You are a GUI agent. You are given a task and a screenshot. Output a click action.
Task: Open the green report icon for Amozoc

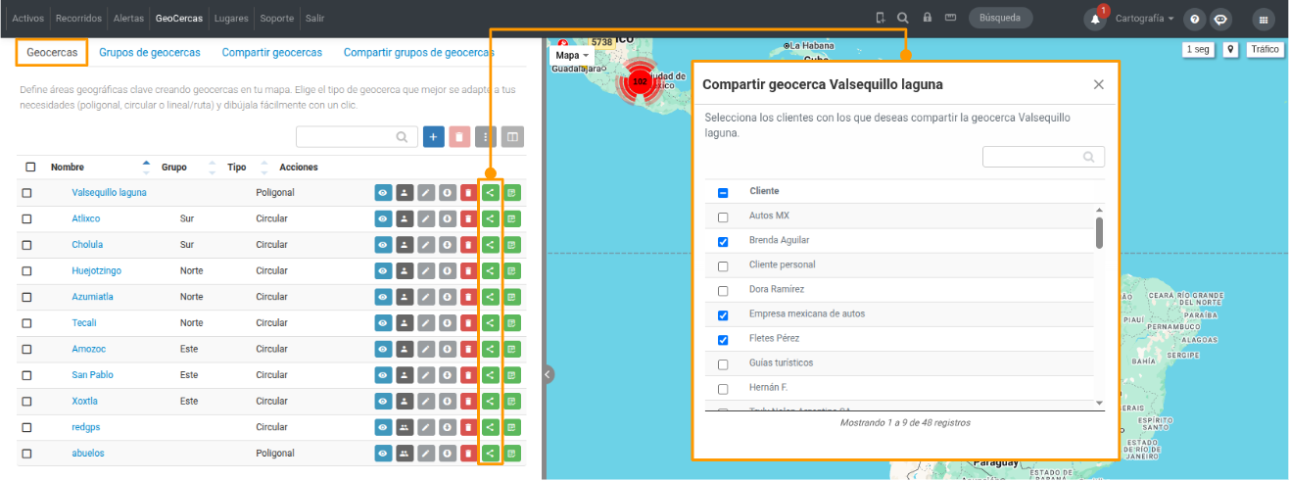coord(511,350)
